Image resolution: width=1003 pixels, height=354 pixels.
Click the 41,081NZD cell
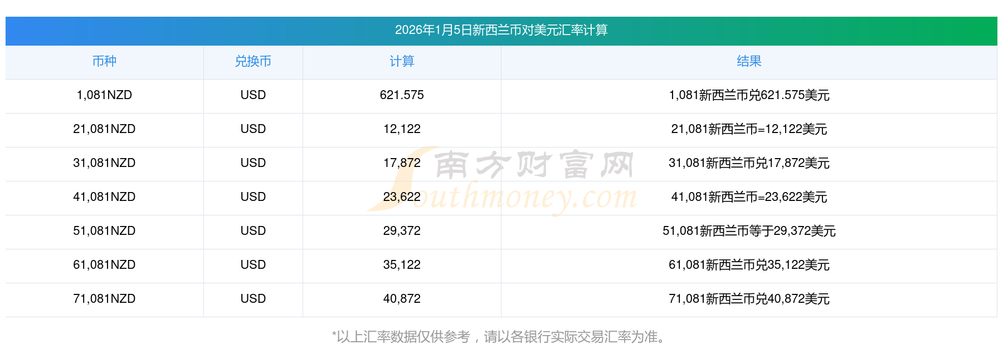tap(104, 197)
